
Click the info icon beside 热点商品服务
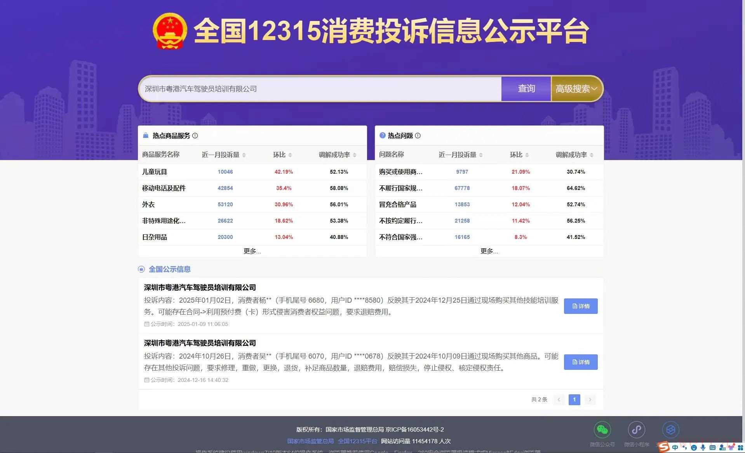(195, 136)
